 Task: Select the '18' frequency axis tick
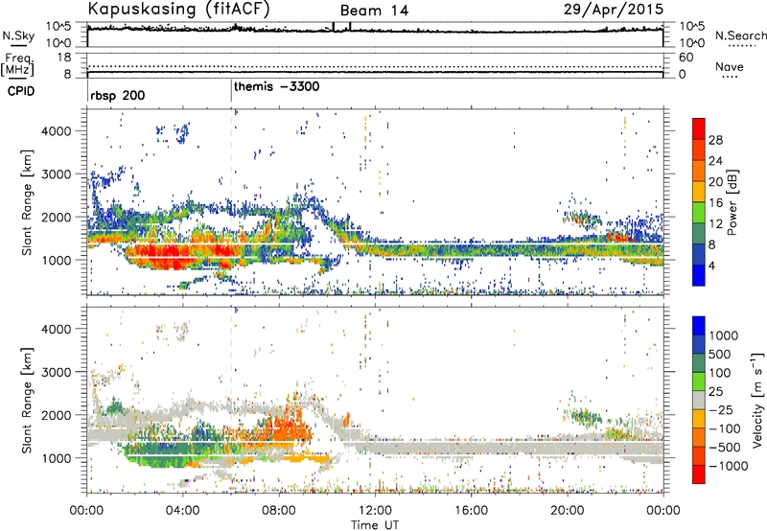tap(64, 58)
